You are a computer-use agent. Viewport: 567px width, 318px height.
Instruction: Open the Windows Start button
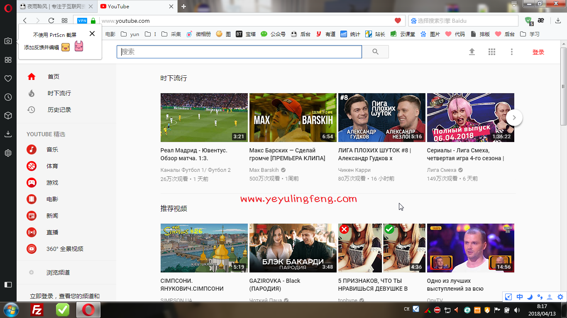tap(11, 310)
